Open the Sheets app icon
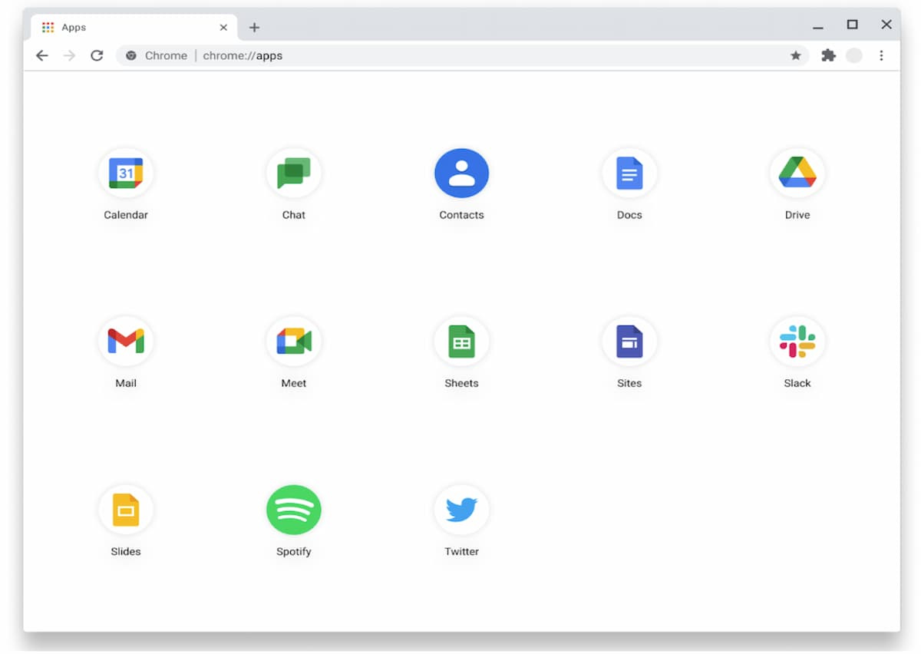 pyautogui.click(x=461, y=342)
